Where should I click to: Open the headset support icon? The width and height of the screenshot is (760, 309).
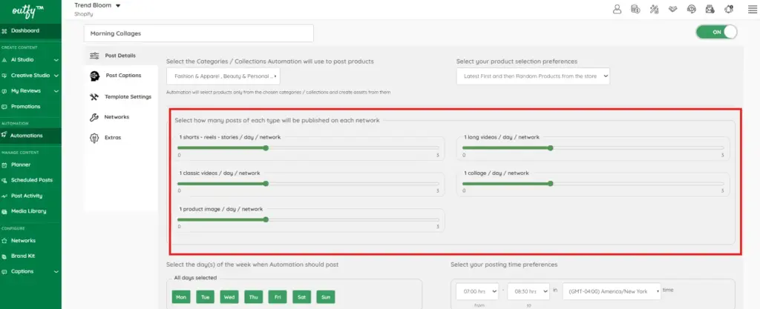click(x=692, y=9)
